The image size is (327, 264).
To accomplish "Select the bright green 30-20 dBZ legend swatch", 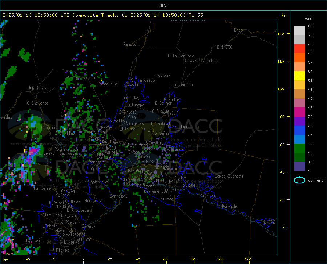I will [x=299, y=149].
